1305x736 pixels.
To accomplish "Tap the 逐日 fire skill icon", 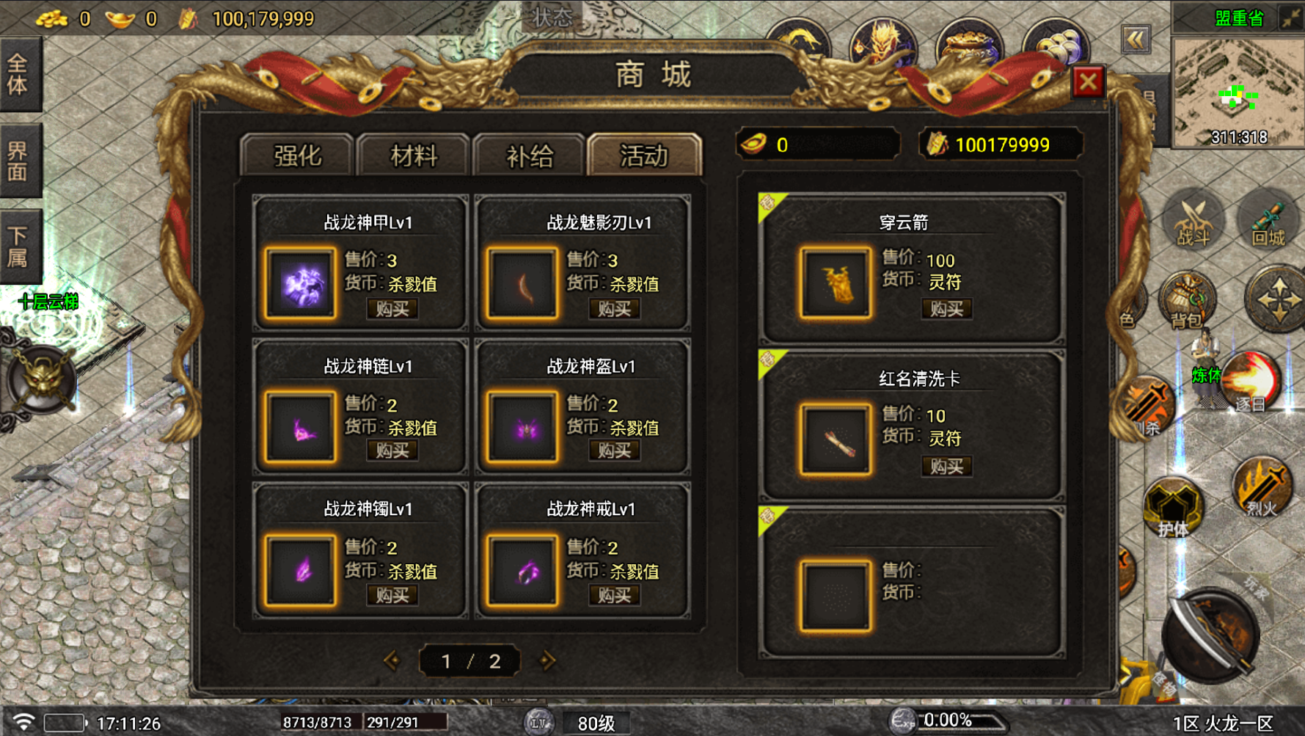I will 1250,382.
